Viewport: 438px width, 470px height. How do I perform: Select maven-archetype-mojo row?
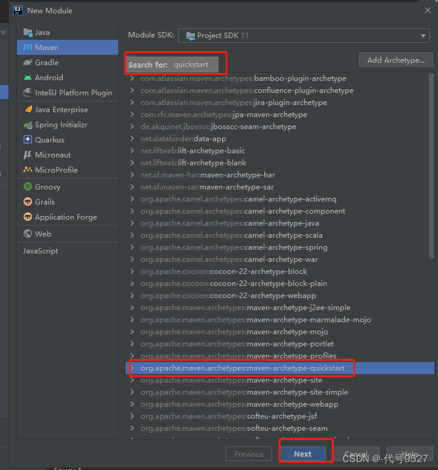point(280,332)
